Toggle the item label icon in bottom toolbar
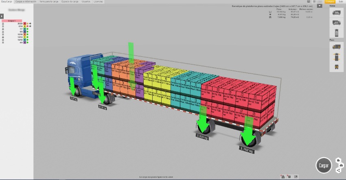 [x=289, y=176]
